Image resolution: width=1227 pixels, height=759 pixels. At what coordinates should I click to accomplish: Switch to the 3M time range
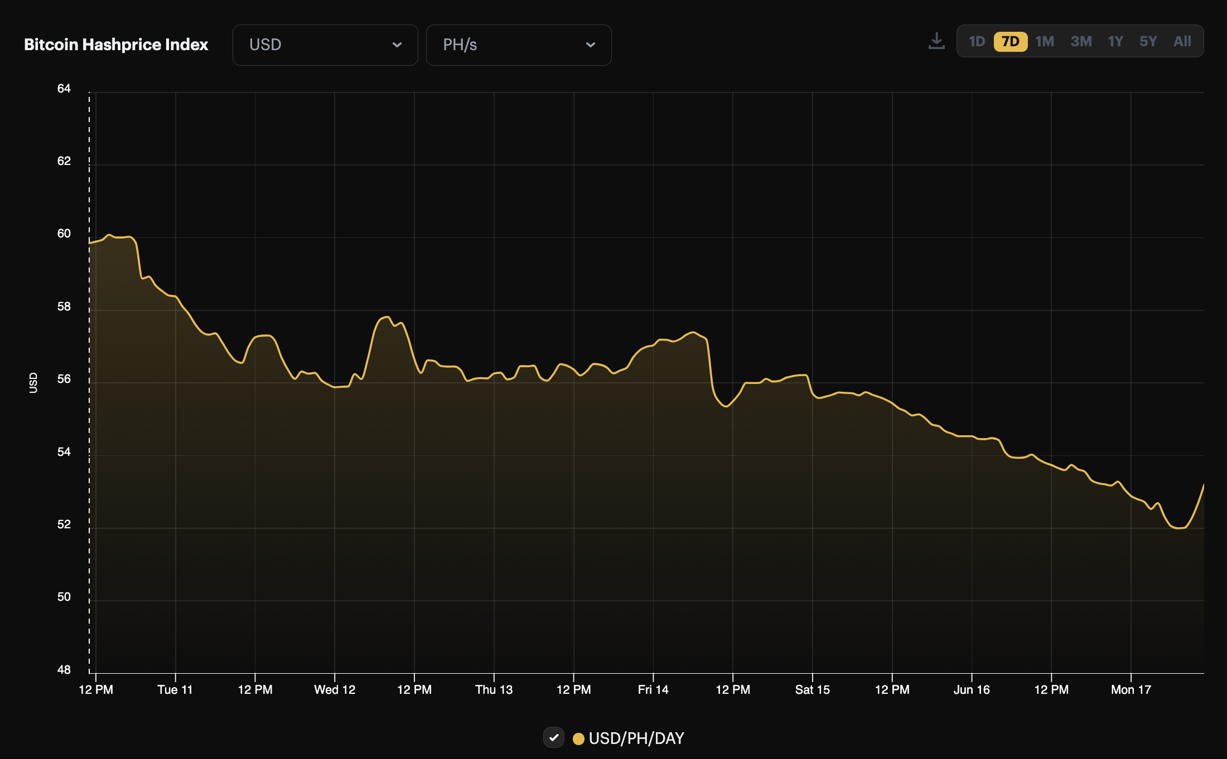tap(1080, 41)
